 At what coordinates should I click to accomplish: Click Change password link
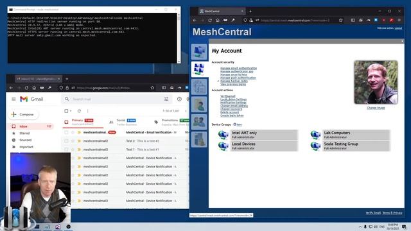231,109
